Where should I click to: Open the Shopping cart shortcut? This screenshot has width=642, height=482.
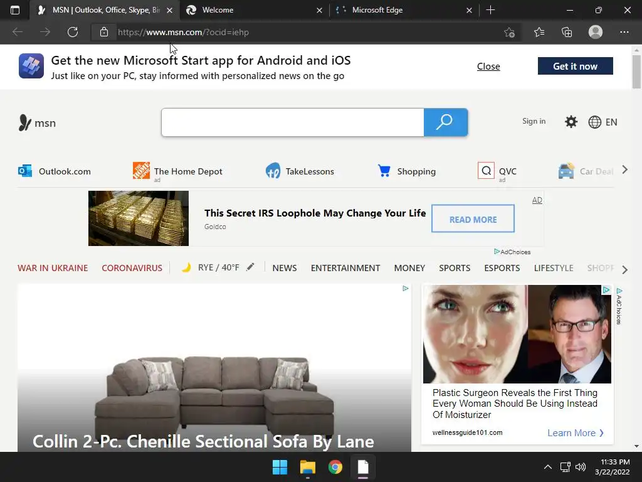point(406,171)
